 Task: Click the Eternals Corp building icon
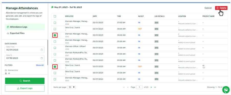click(x=6, y=70)
